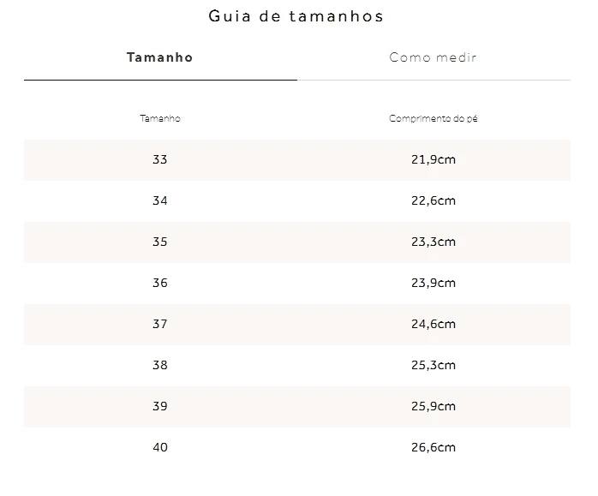
Task: Select the Tamanho tab
Action: pyautogui.click(x=160, y=57)
